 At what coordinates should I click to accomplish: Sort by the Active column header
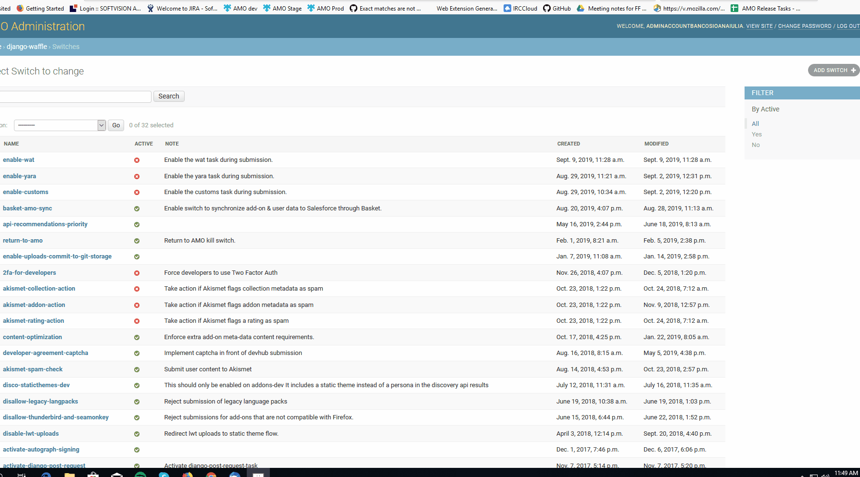(x=144, y=144)
